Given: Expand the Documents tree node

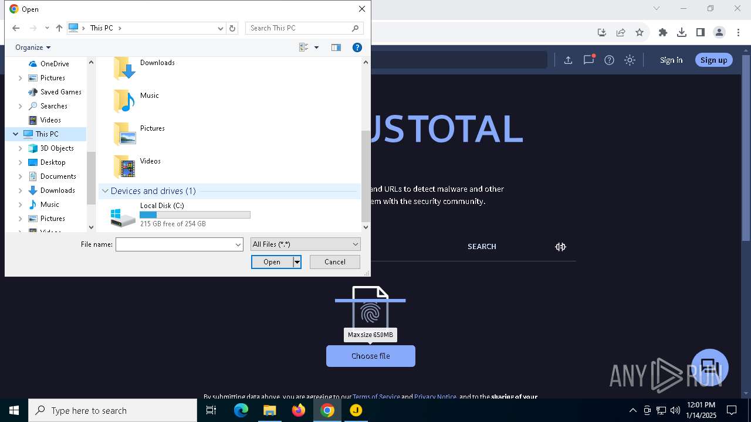Looking at the screenshot, I should coord(21,176).
